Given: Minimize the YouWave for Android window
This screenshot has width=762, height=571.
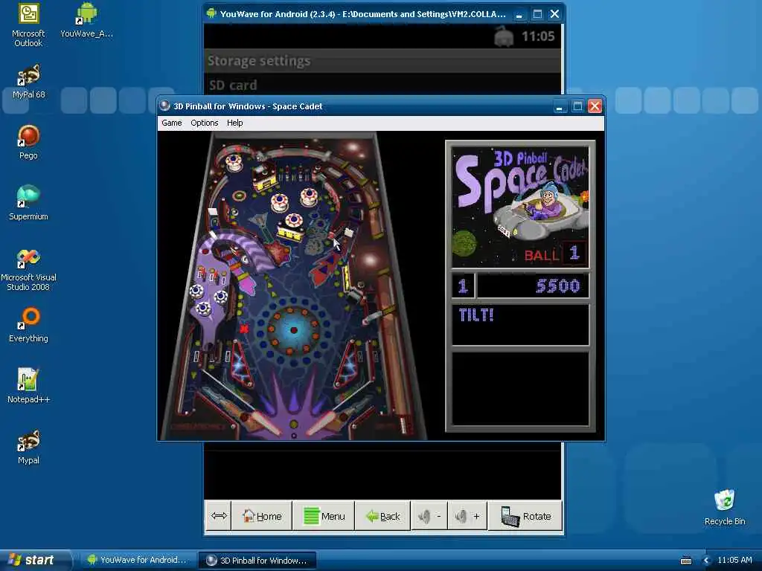Looking at the screenshot, I should pos(519,14).
